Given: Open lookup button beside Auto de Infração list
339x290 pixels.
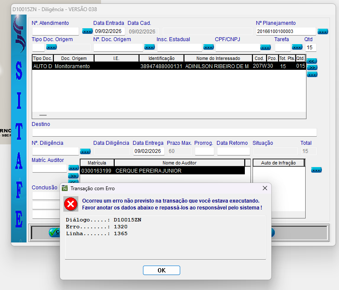Looking at the screenshot, I should (316, 170).
